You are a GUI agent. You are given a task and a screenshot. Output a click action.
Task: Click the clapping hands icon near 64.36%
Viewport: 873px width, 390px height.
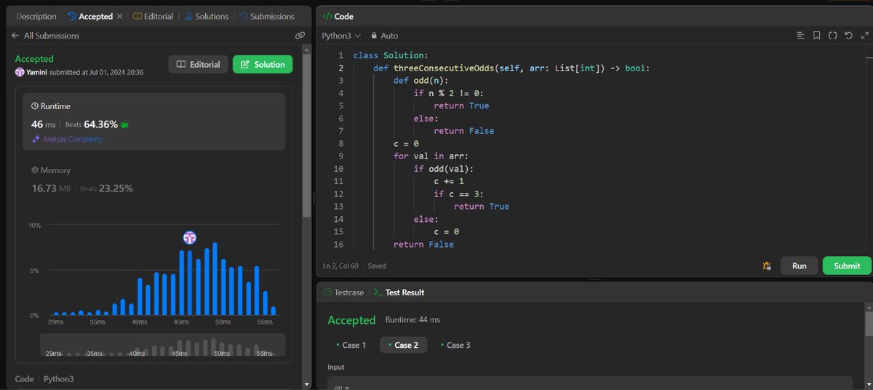pyautogui.click(x=125, y=124)
